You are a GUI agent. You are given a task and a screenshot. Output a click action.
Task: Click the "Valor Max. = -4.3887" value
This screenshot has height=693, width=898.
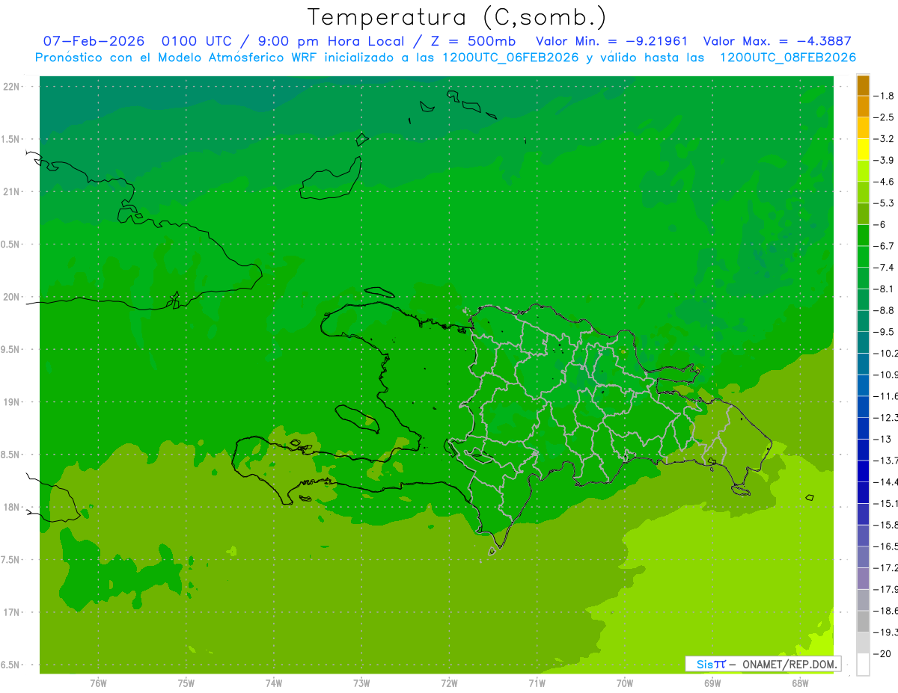[x=778, y=41]
